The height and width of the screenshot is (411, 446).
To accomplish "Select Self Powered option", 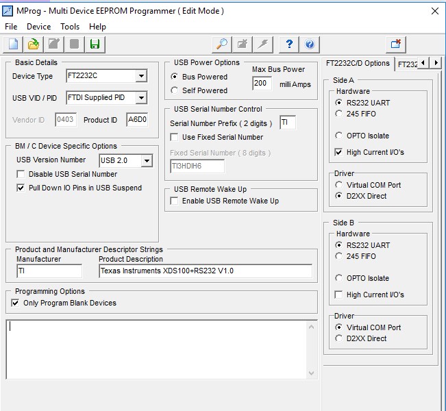I will 199,90.
